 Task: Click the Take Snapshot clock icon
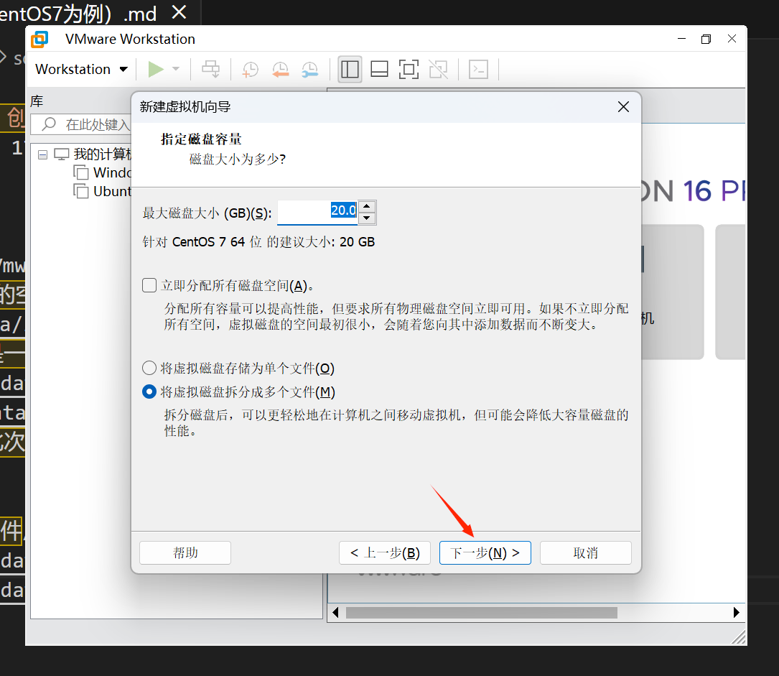click(250, 69)
